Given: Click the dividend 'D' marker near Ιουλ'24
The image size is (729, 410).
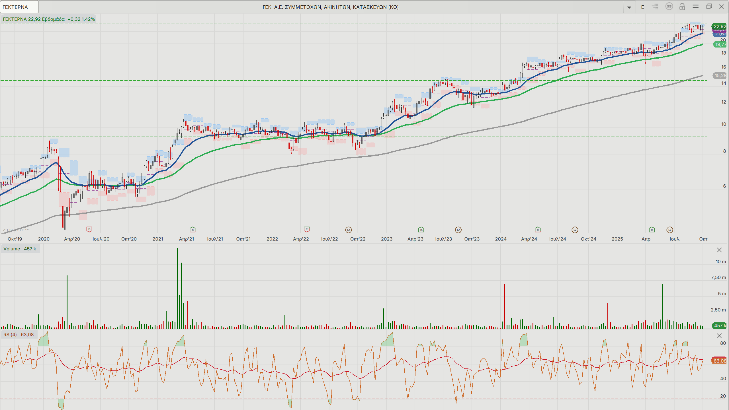Looking at the screenshot, I should coord(575,230).
